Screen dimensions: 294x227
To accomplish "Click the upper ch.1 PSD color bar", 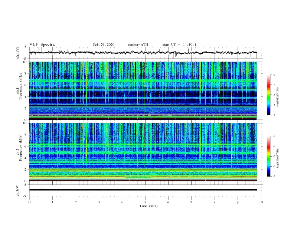I will 268,95.
